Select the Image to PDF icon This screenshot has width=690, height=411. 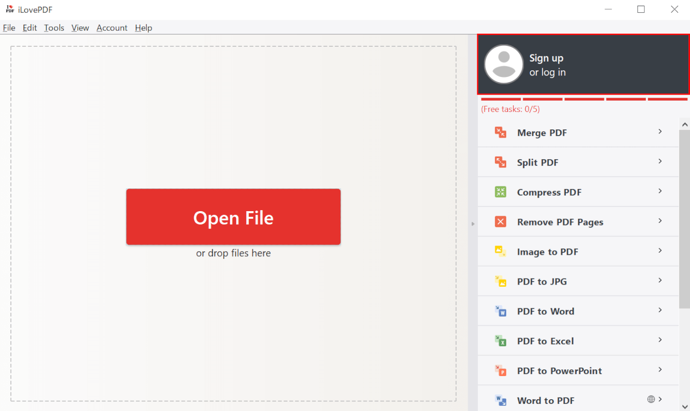500,251
